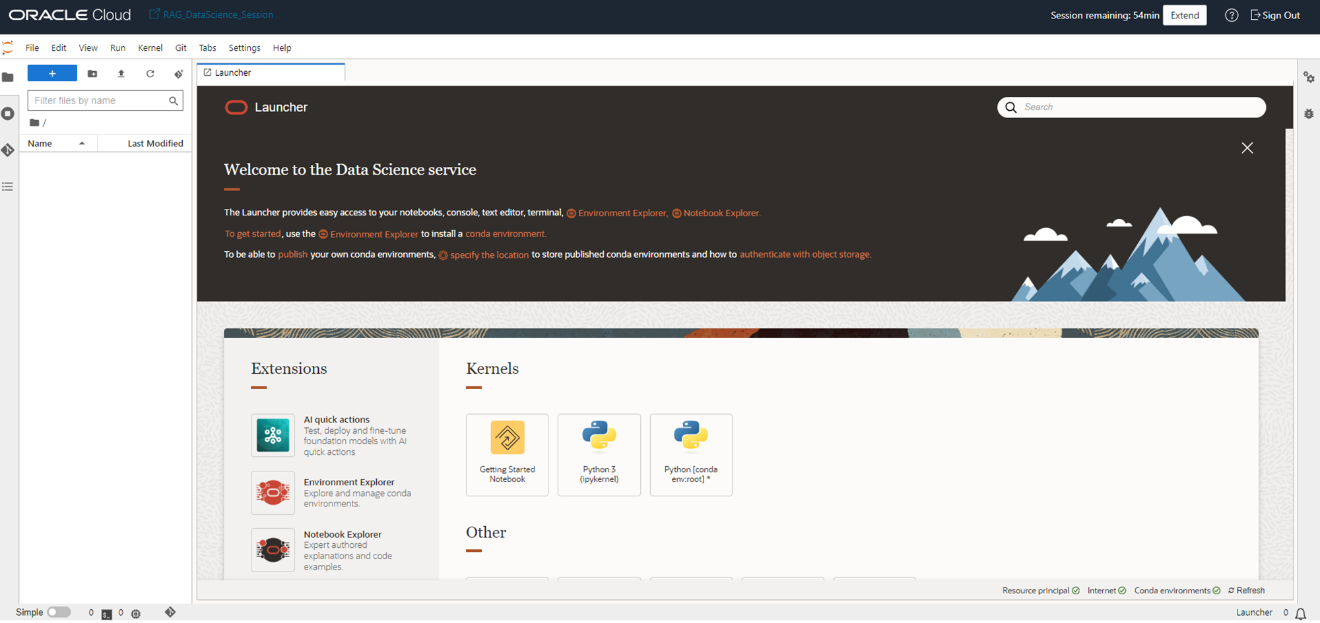Click 'Session remaining: 54min' text
The image size is (1320, 623).
pos(1105,15)
